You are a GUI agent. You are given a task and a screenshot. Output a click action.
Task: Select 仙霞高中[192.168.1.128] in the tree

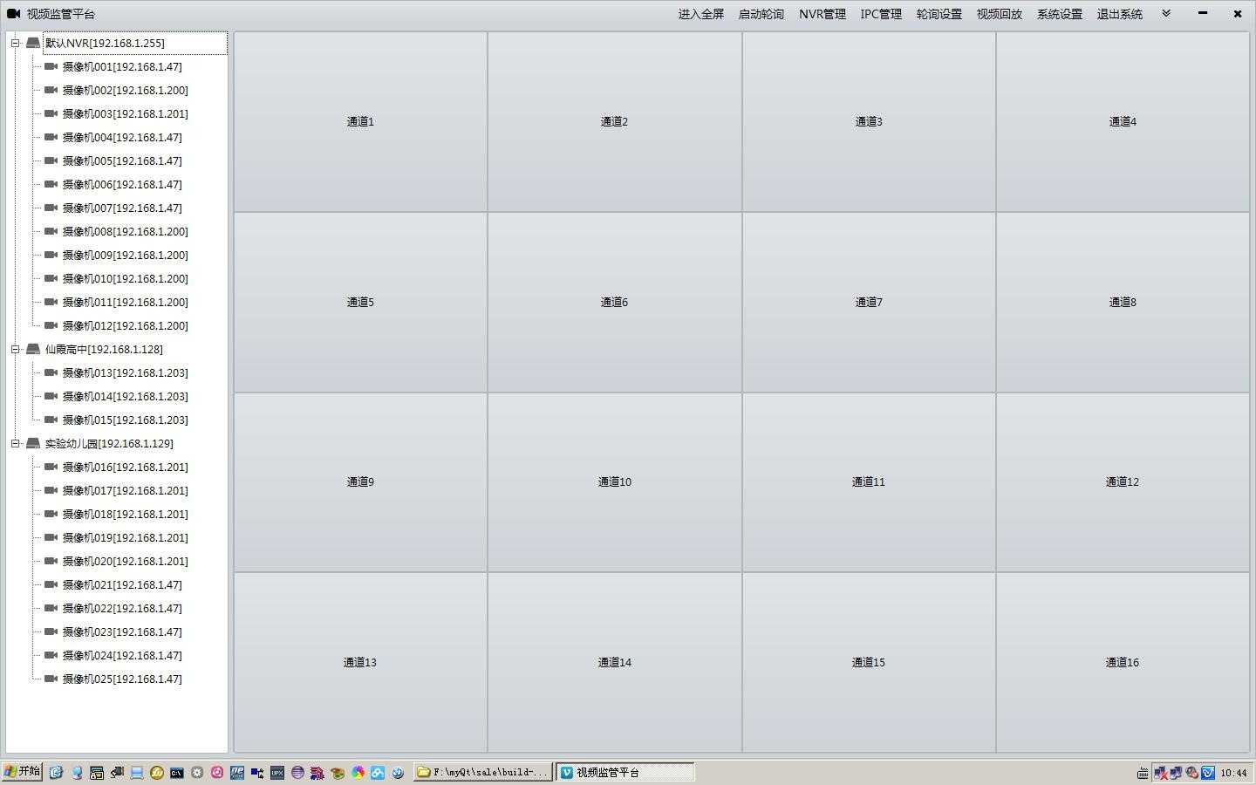(x=104, y=349)
